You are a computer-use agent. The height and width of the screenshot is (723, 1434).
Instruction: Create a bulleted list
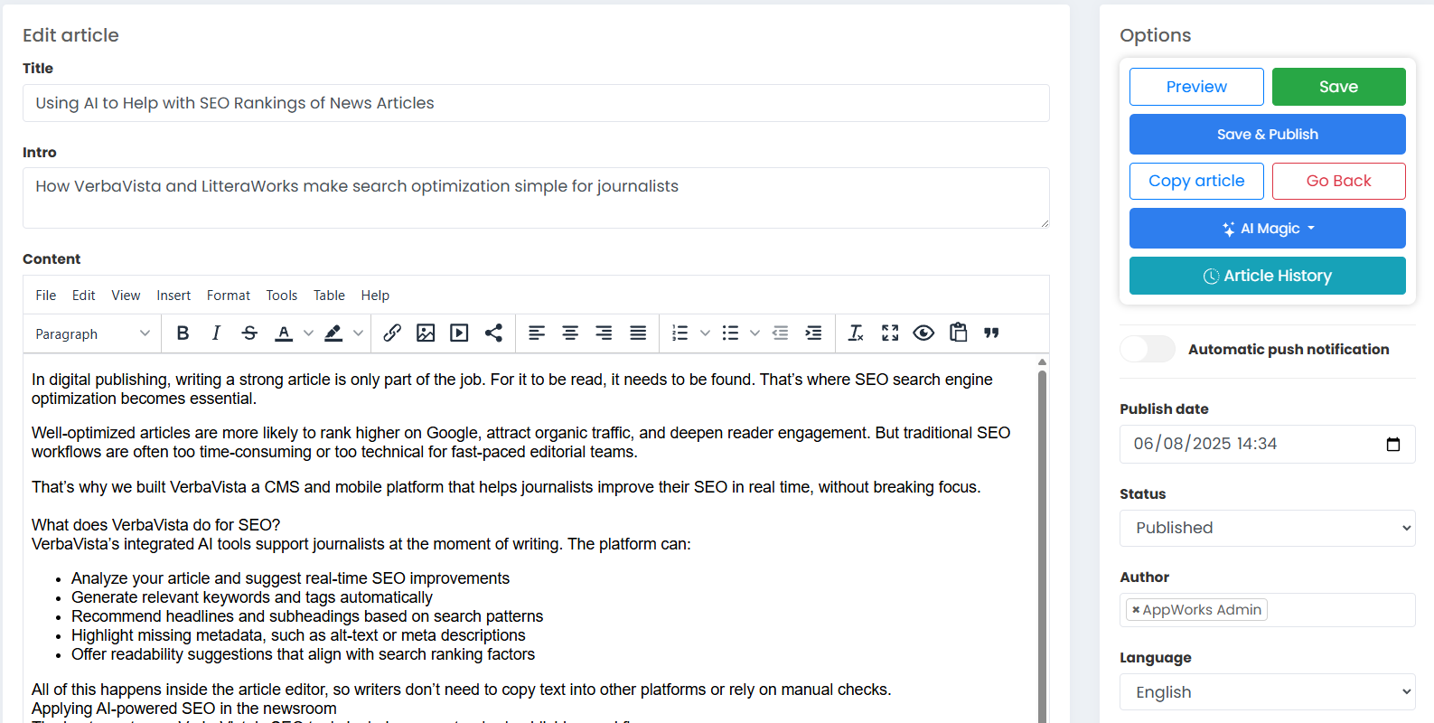[x=730, y=333]
